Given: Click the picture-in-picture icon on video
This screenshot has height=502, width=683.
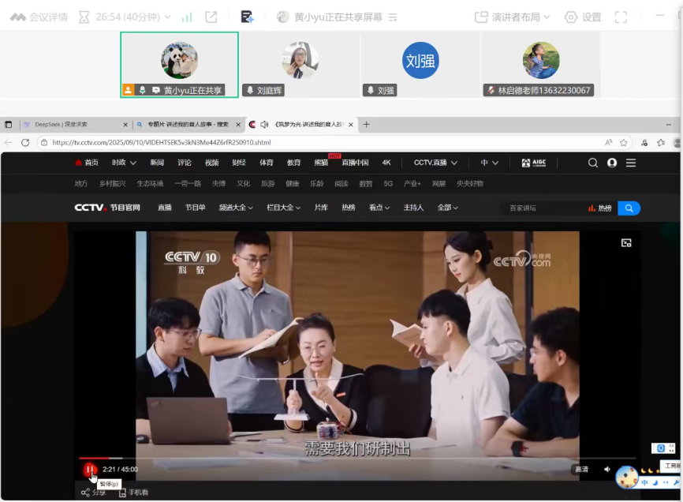Looking at the screenshot, I should pos(626,243).
